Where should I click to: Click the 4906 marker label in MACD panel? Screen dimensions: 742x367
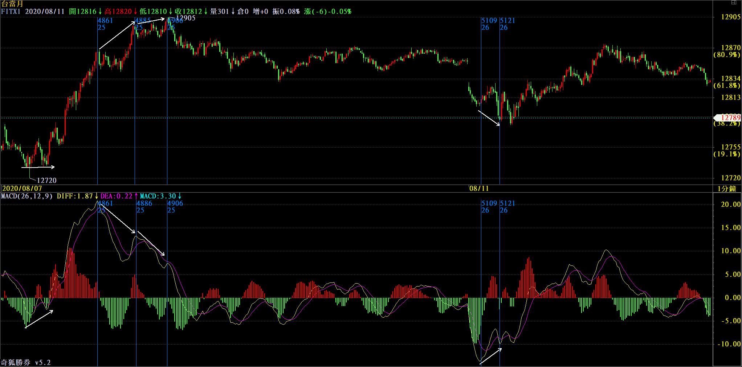(x=175, y=203)
